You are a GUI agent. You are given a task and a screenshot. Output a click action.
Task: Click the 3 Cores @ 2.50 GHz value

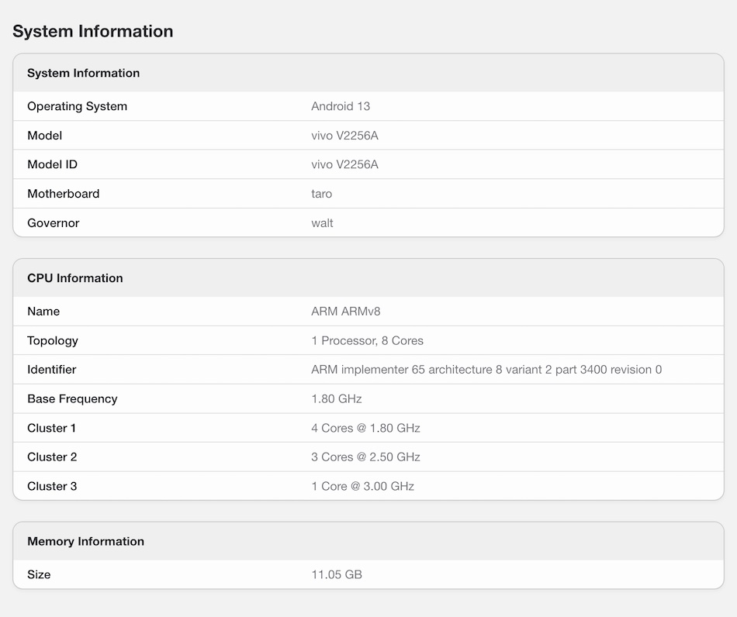[x=365, y=457]
